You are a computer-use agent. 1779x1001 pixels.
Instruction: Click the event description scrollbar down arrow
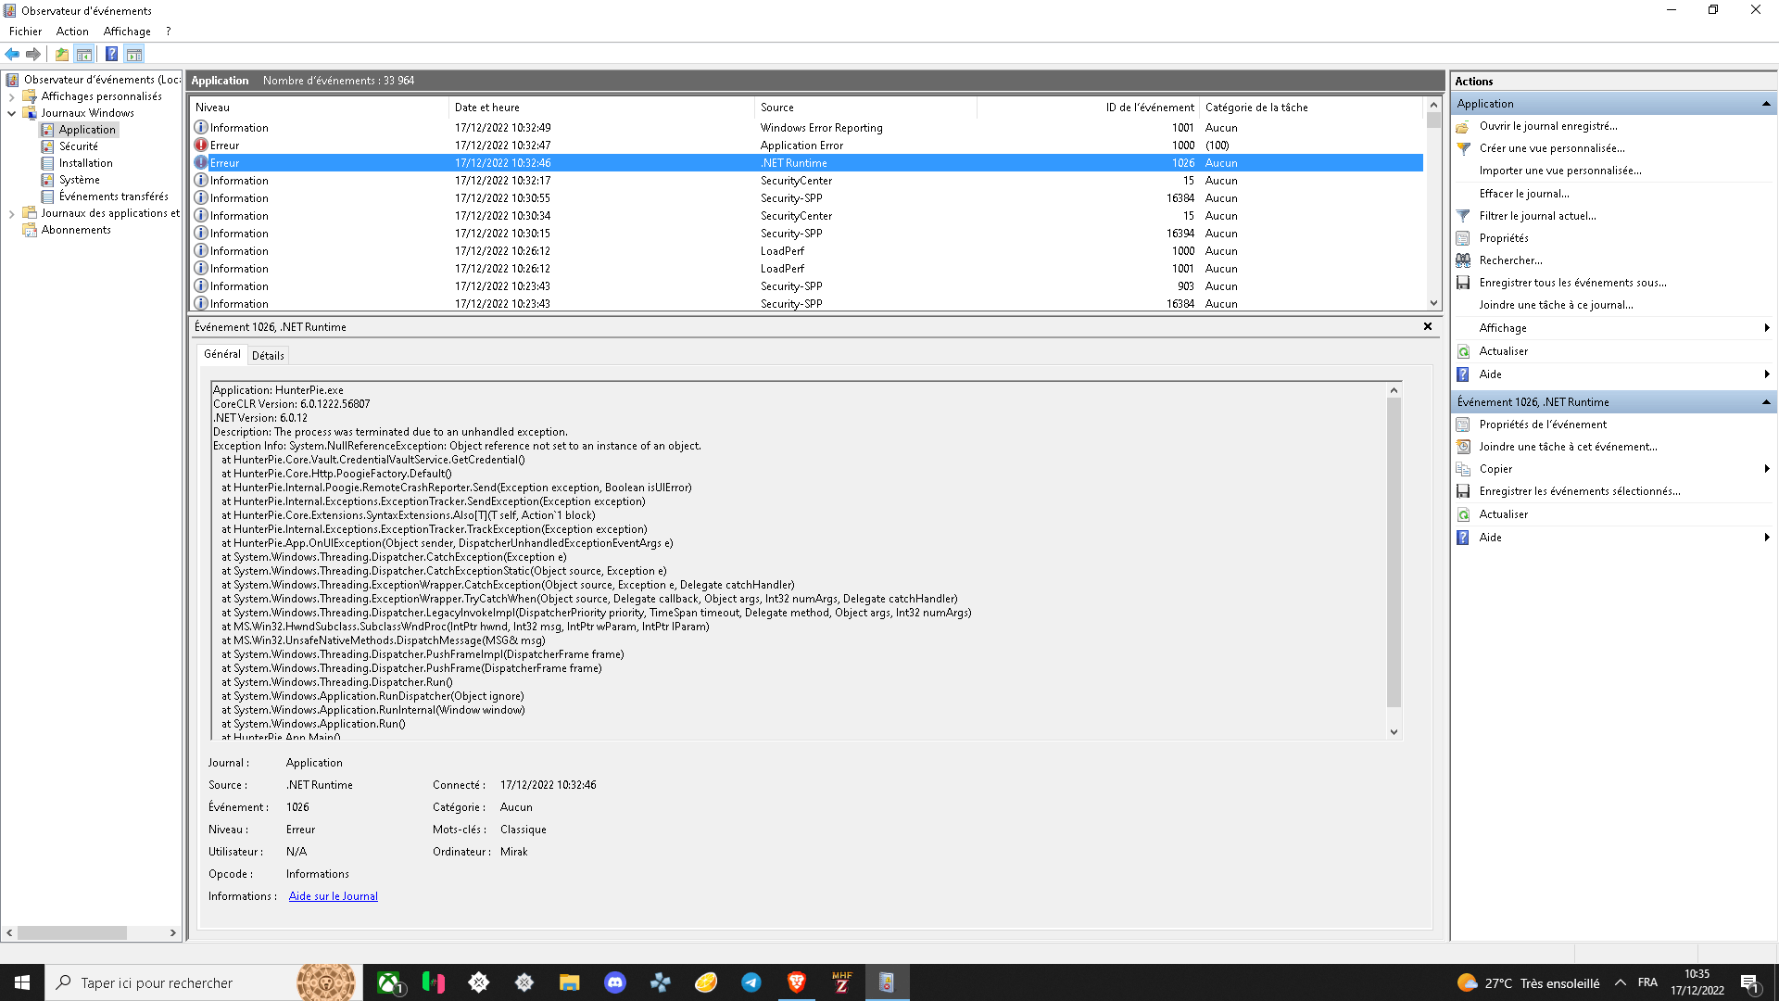point(1394,732)
